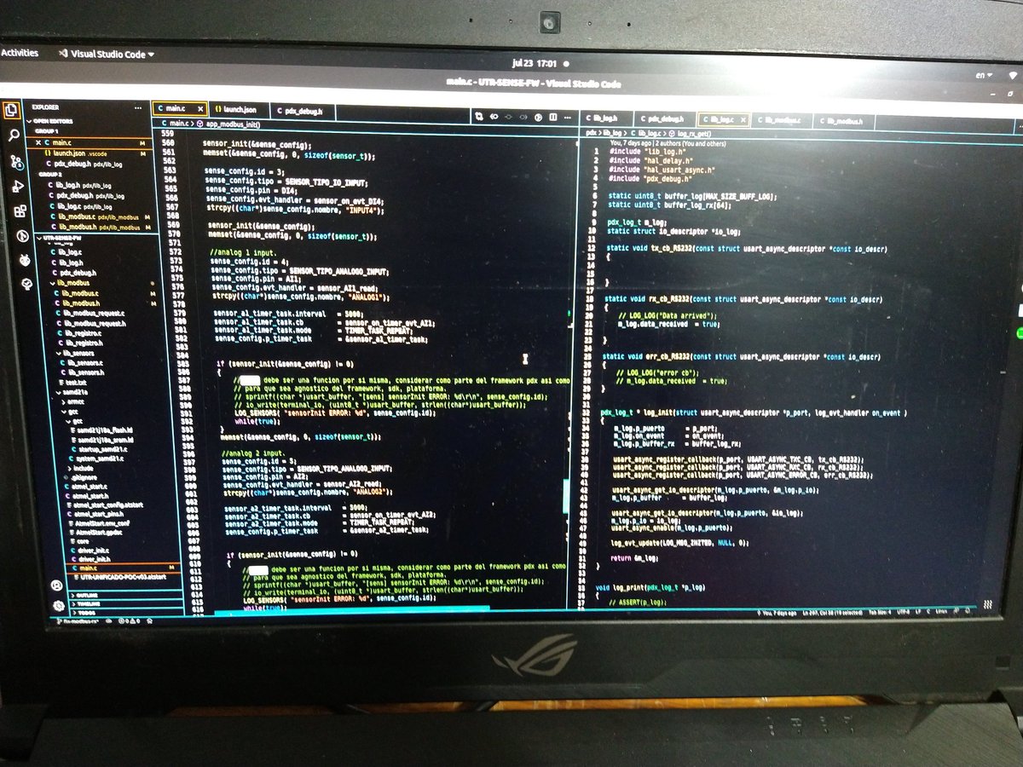1023x767 pixels.
Task: Open samd21j18a_flash.ld in file tree
Action: [x=102, y=430]
